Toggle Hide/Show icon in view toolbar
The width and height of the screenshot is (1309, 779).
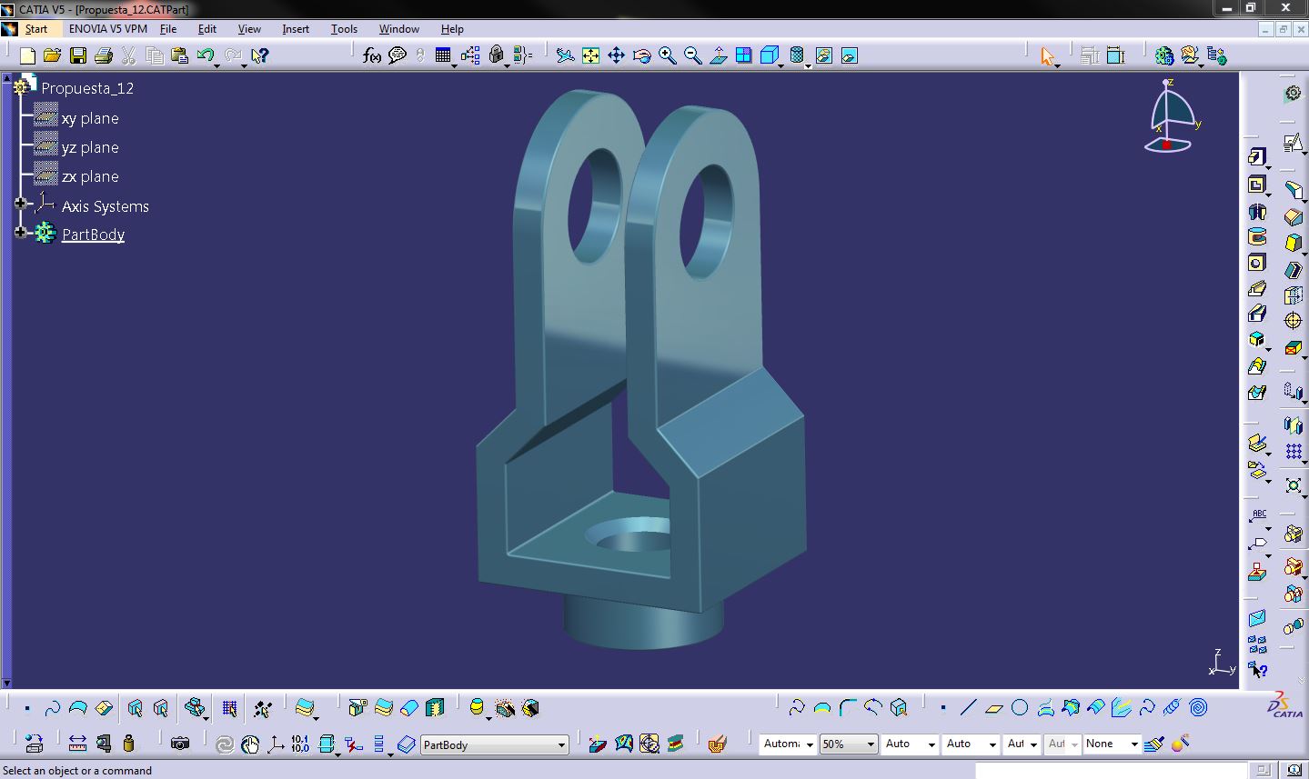coord(823,55)
